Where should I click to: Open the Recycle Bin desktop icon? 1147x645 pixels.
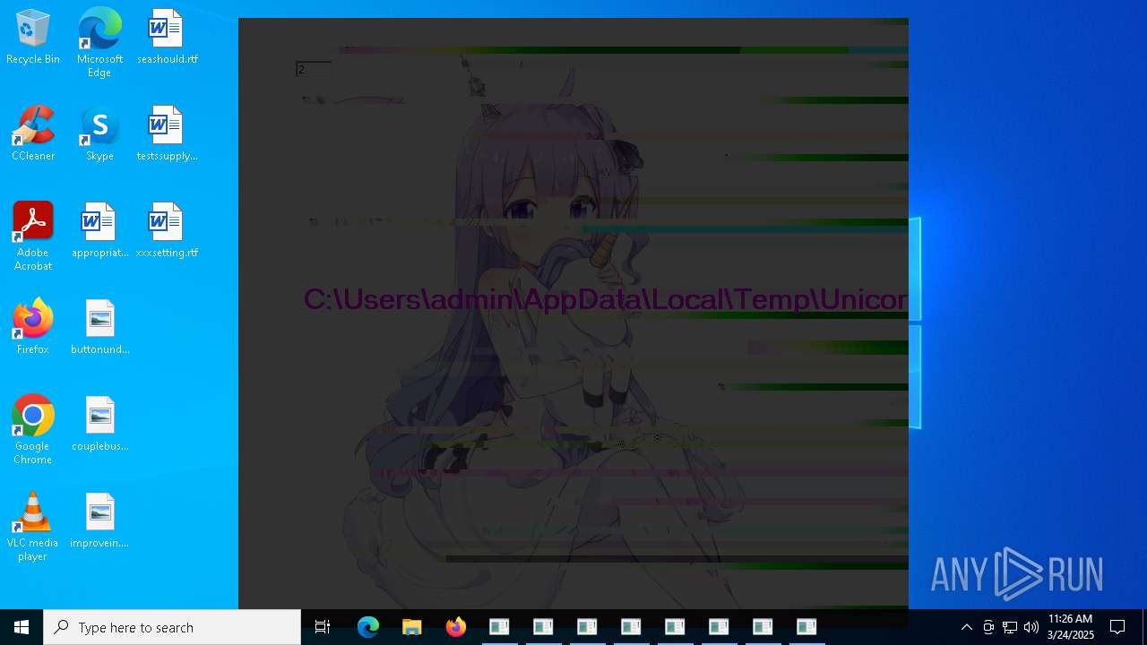tap(33, 38)
